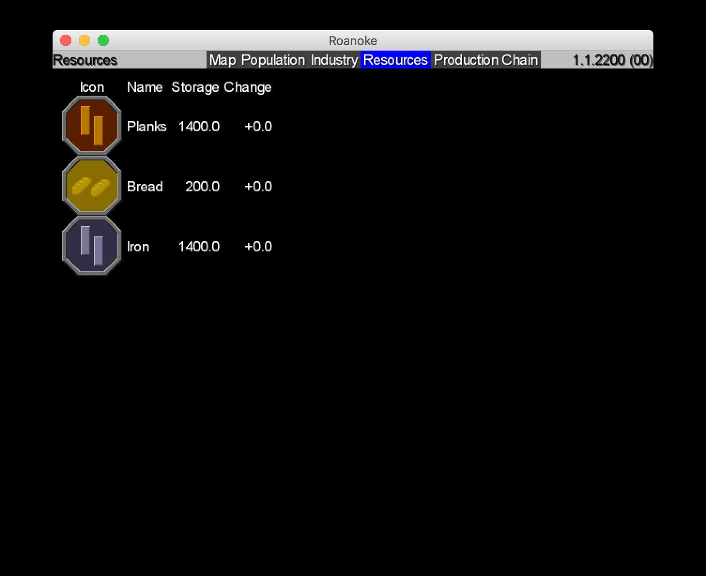The height and width of the screenshot is (576, 706).
Task: Click the Roanoke window title
Action: coord(353,41)
